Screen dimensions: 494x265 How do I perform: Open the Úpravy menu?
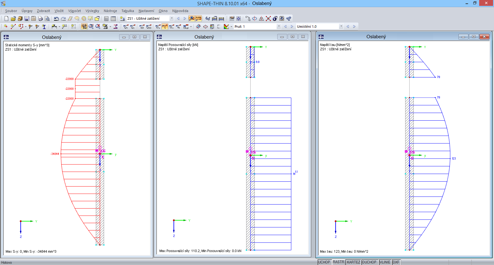coord(27,11)
